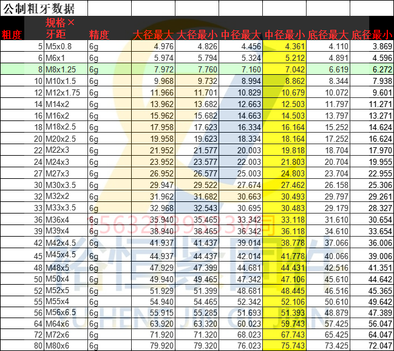Click the 粗度 header cell
The image size is (394, 351).
[x=12, y=35]
